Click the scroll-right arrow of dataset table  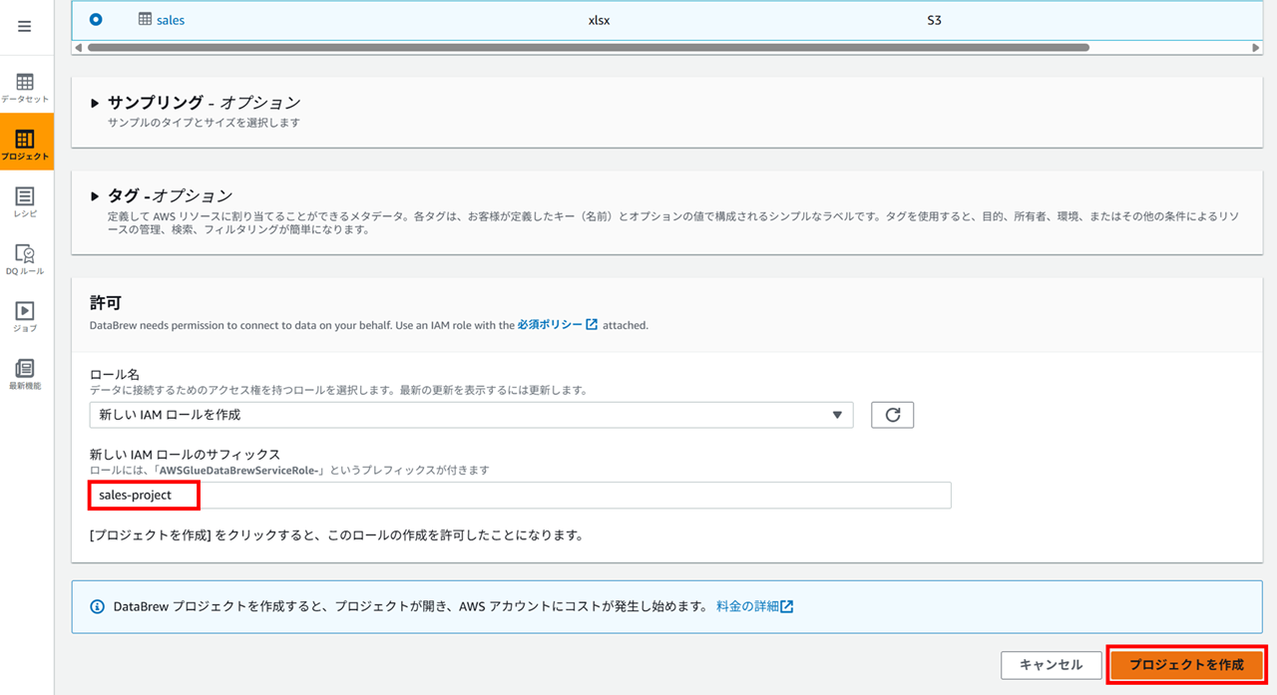(x=1256, y=47)
